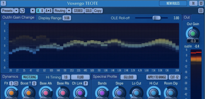Open the Presets dropdown arrow

point(16,11)
